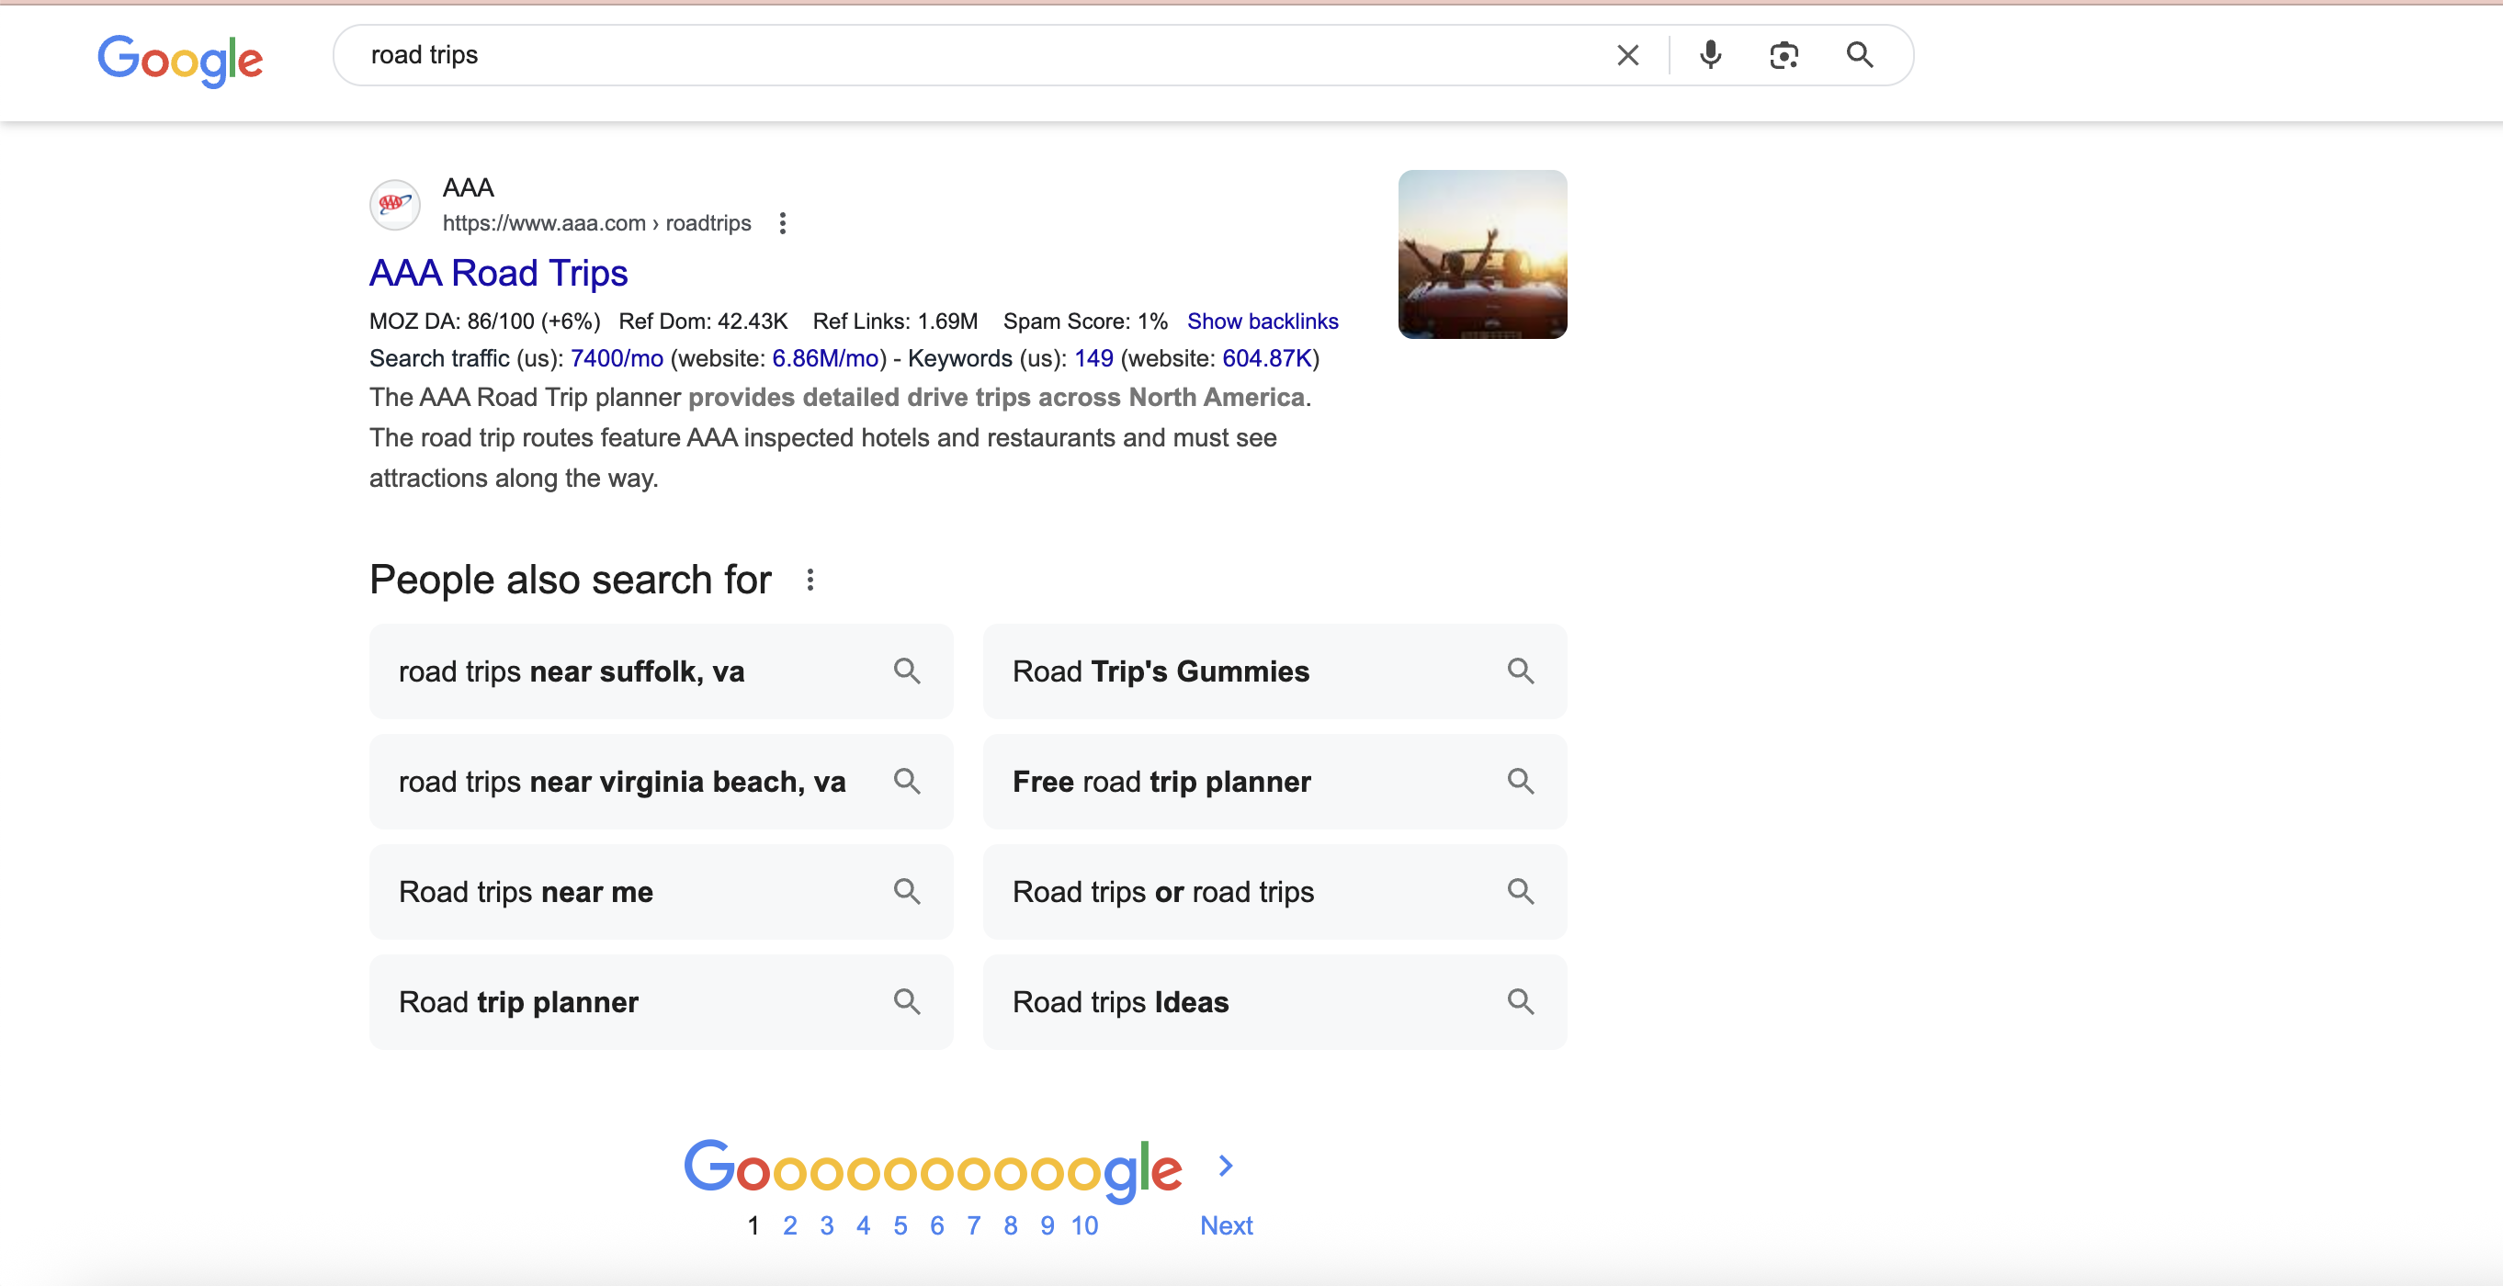Click the search icon in Road Trip's Gummies card
Viewport: 2503px width, 1286px height.
point(1521,671)
